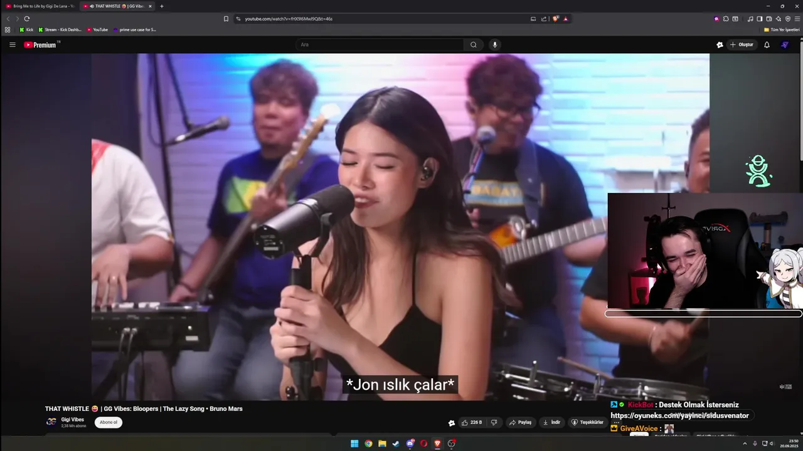803x451 pixels.
Task: Open the browser main menu
Action: [x=797, y=19]
